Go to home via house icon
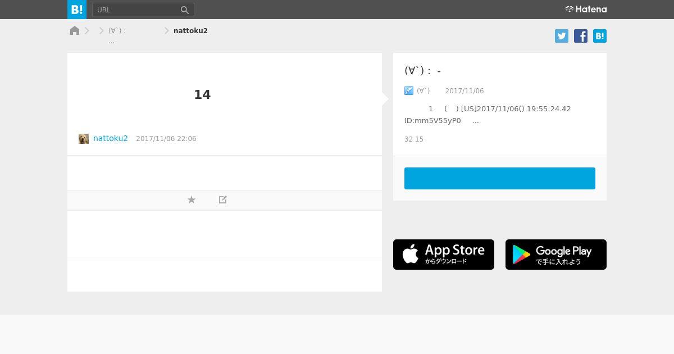The image size is (674, 354). (x=75, y=30)
